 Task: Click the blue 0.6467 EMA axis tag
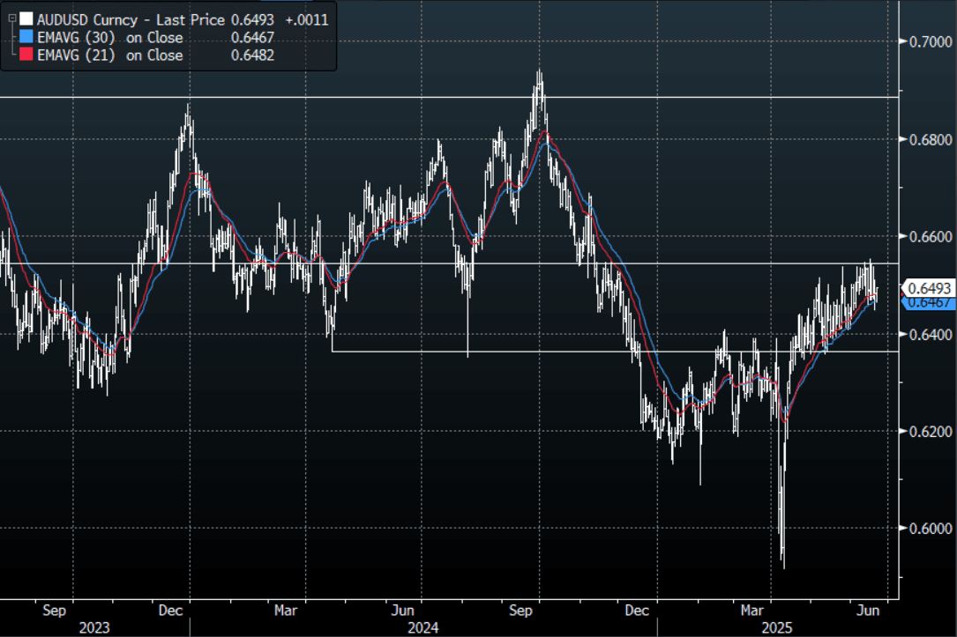tap(928, 302)
